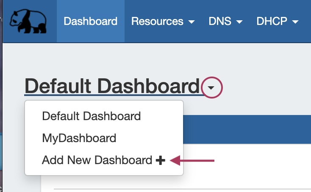Switch to MyDashboard
The image size is (311, 192).
pos(79,138)
